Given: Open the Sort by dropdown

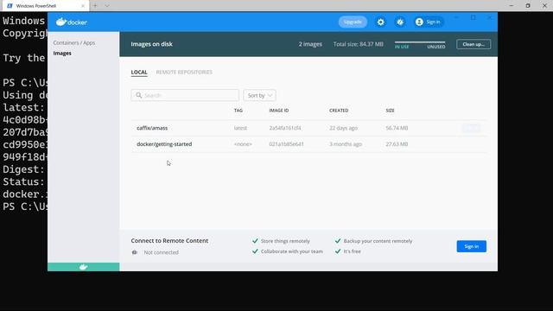Looking at the screenshot, I should pyautogui.click(x=259, y=95).
